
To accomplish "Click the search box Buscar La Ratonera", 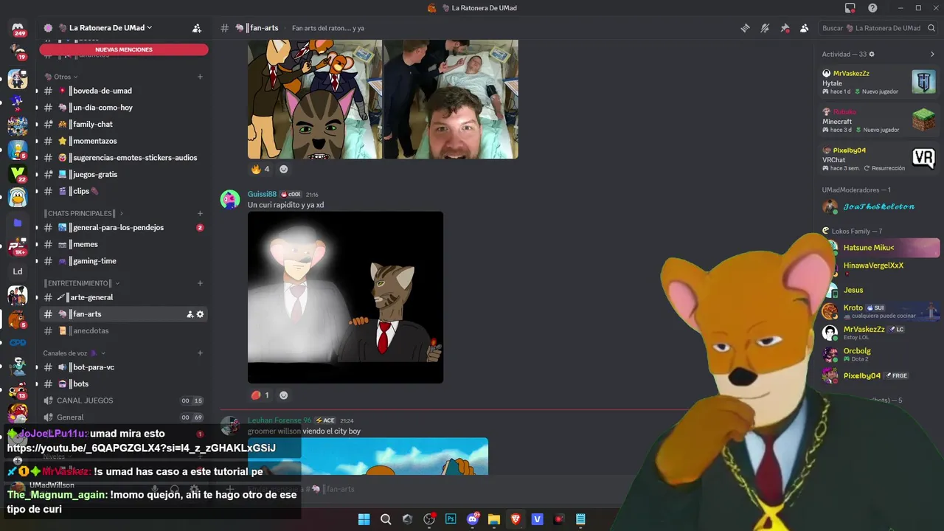I will click(878, 28).
